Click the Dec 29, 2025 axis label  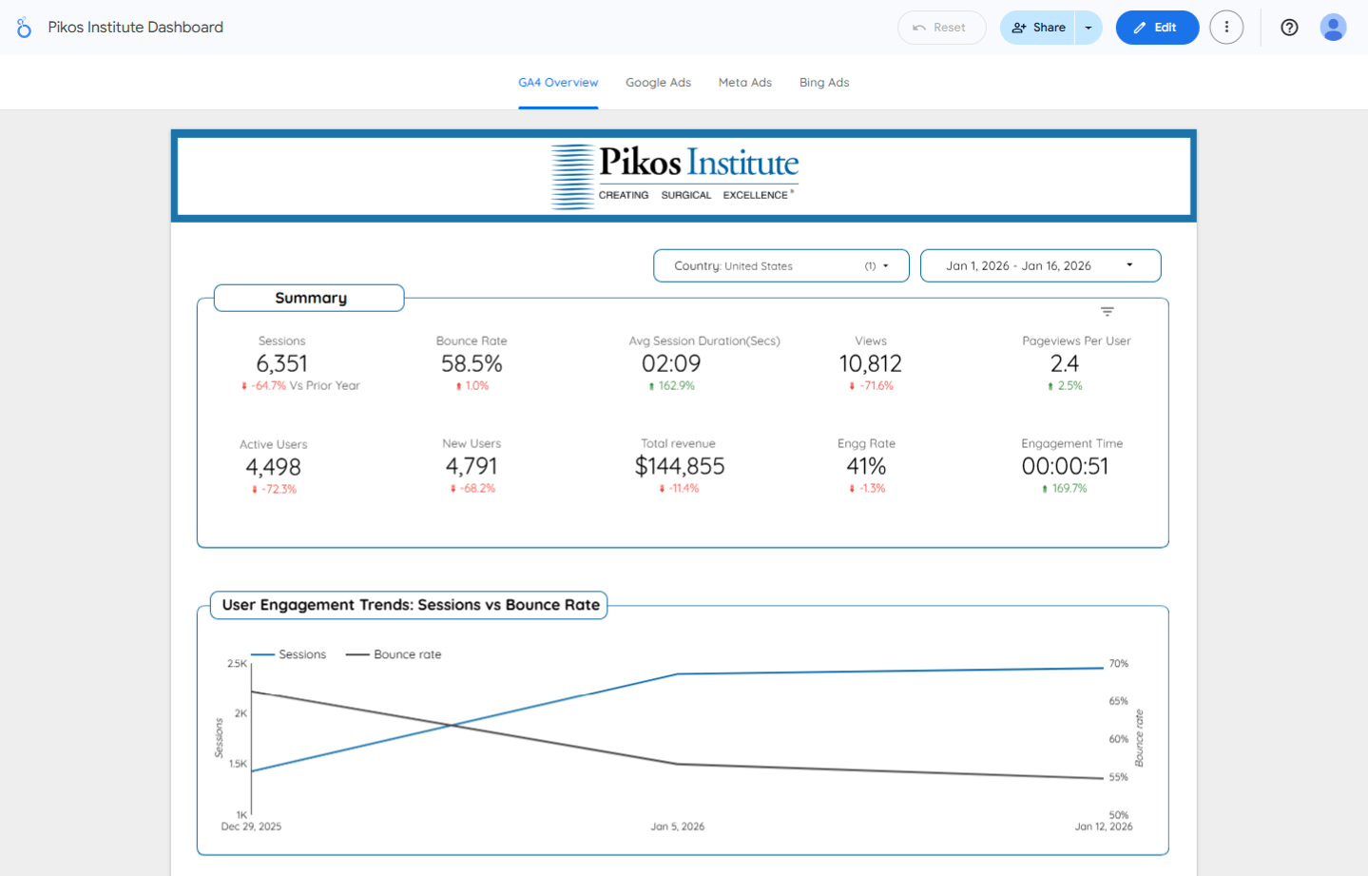(x=251, y=827)
